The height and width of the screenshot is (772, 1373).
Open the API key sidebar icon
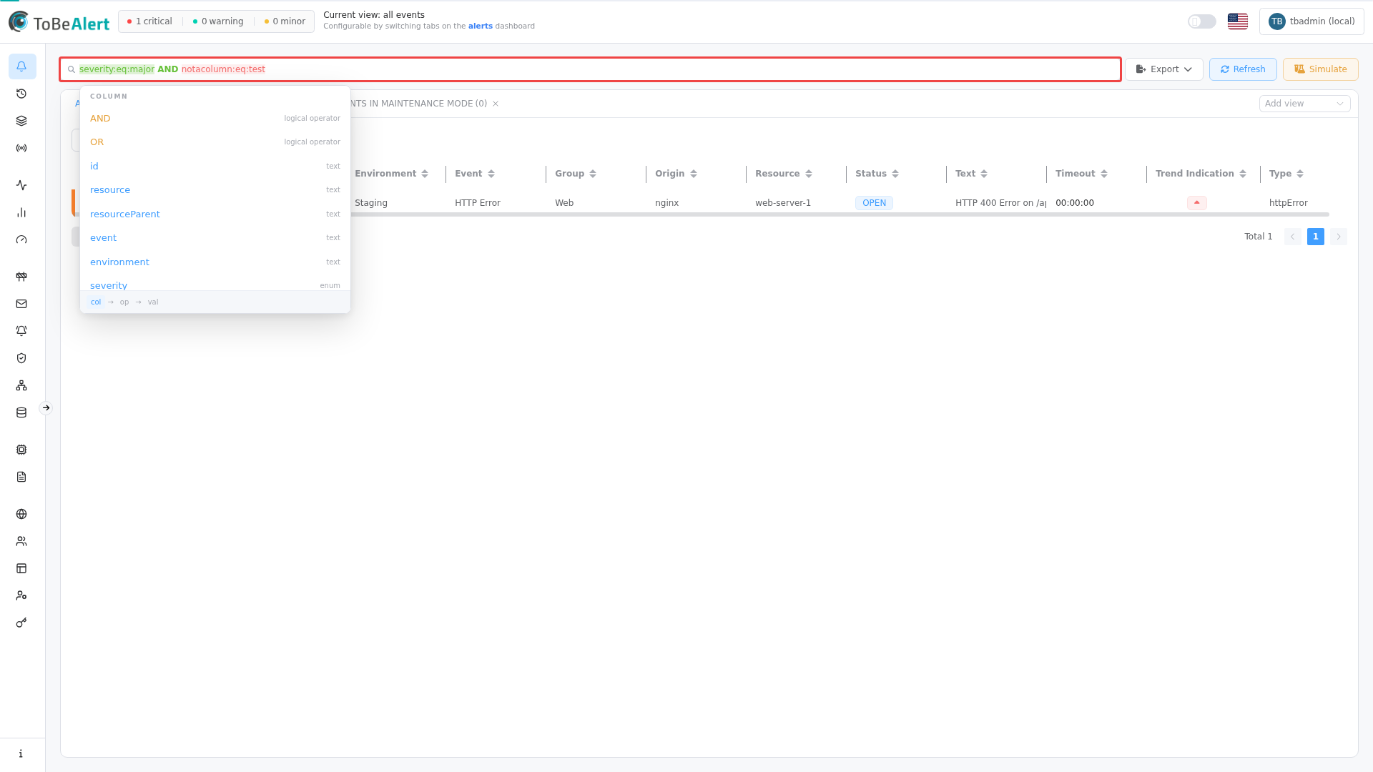[x=21, y=623]
